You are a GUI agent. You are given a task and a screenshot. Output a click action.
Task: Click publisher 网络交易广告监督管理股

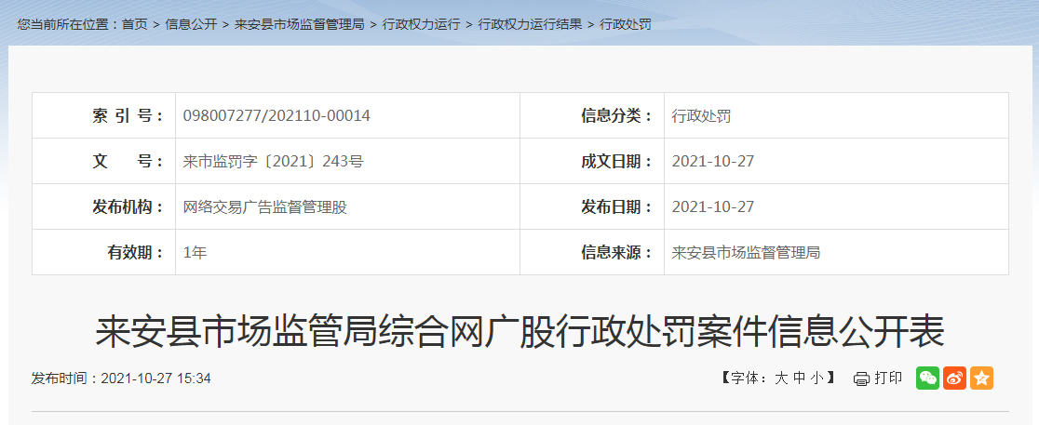coord(265,207)
